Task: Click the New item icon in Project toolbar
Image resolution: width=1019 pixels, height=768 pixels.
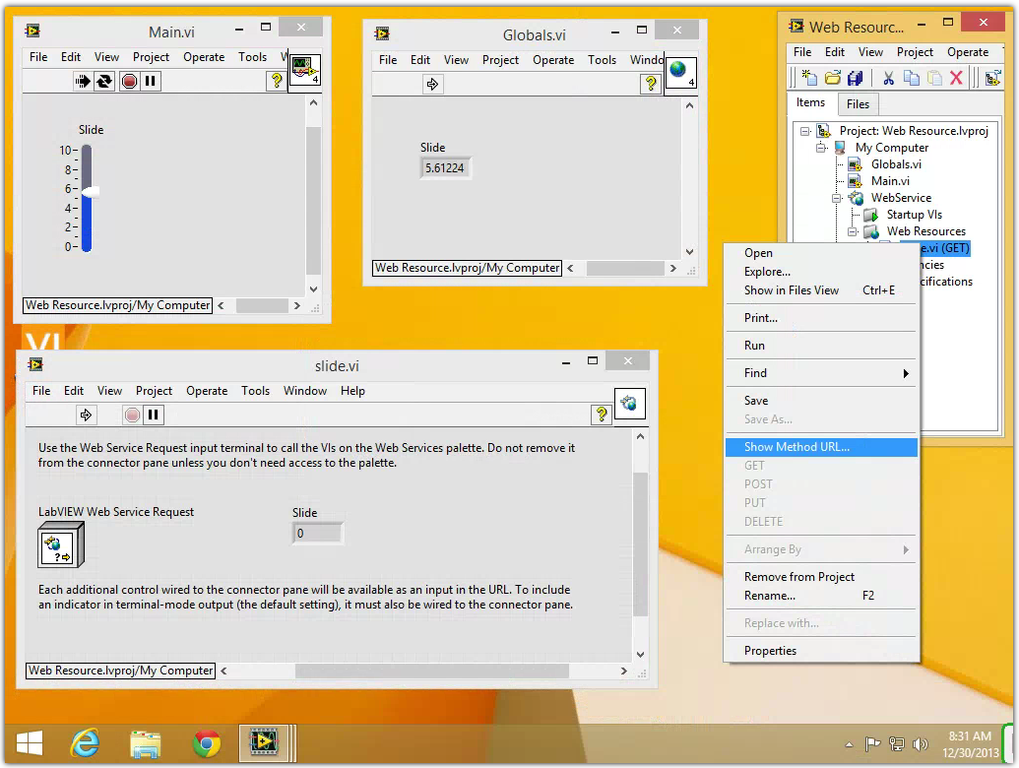Action: click(x=808, y=78)
